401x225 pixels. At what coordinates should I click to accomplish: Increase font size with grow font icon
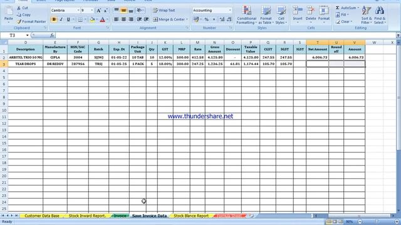point(98,11)
